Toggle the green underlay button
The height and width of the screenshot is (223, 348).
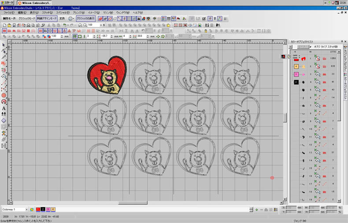point(75,37)
